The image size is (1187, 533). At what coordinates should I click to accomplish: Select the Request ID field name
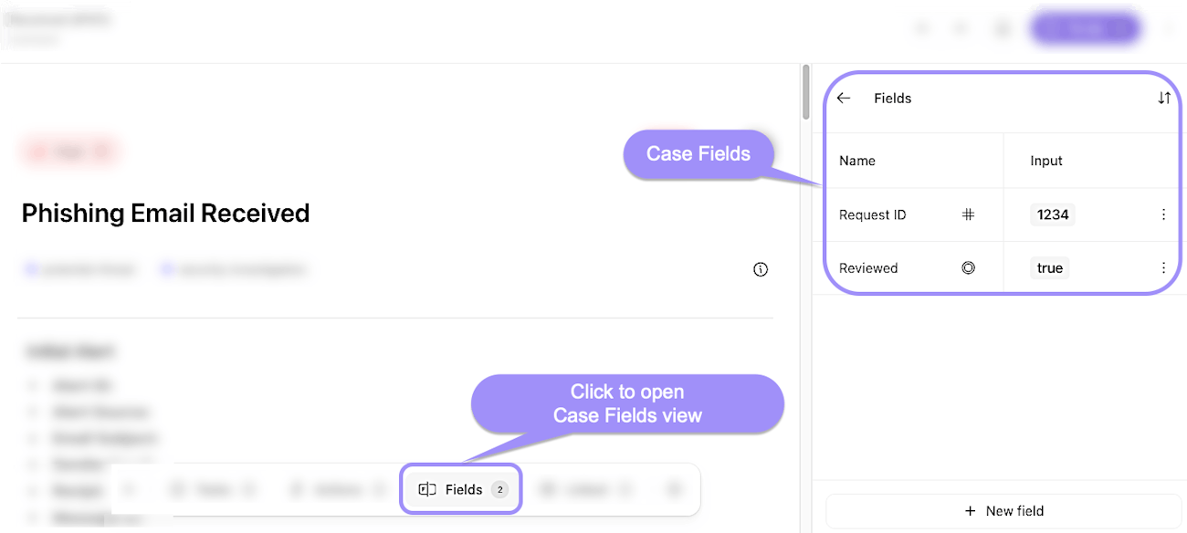click(872, 215)
